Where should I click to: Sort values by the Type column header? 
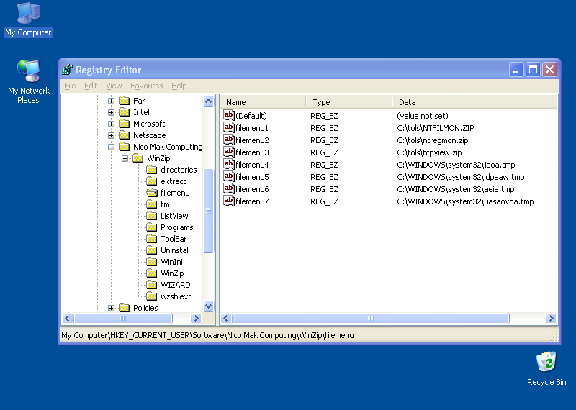[349, 102]
